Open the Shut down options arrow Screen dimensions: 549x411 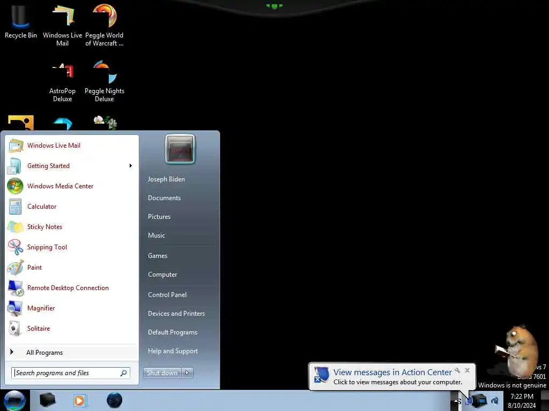tap(187, 373)
